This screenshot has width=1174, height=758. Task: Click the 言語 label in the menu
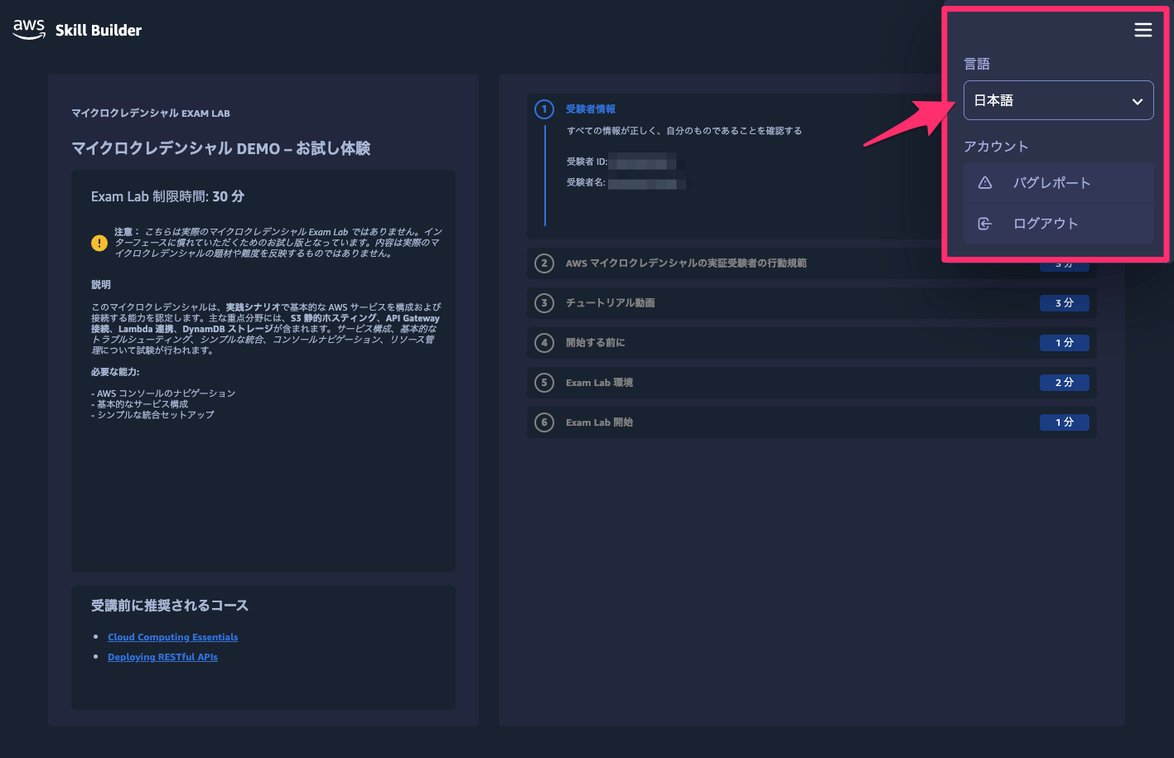click(977, 64)
